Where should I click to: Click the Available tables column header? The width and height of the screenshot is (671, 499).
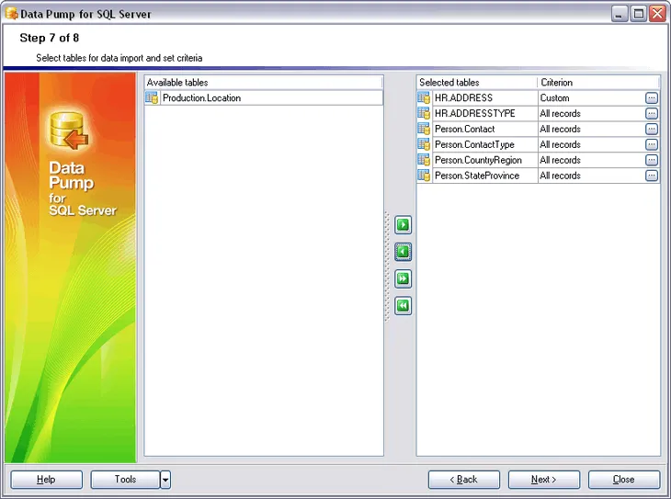pos(264,83)
